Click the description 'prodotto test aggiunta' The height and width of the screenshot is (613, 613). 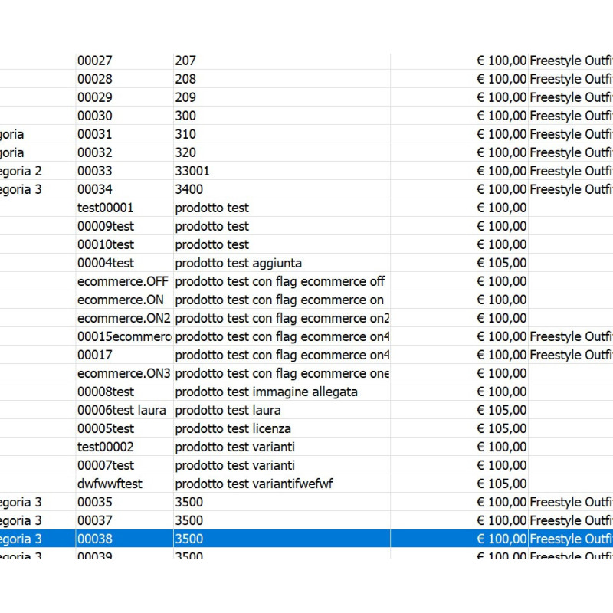point(238,263)
